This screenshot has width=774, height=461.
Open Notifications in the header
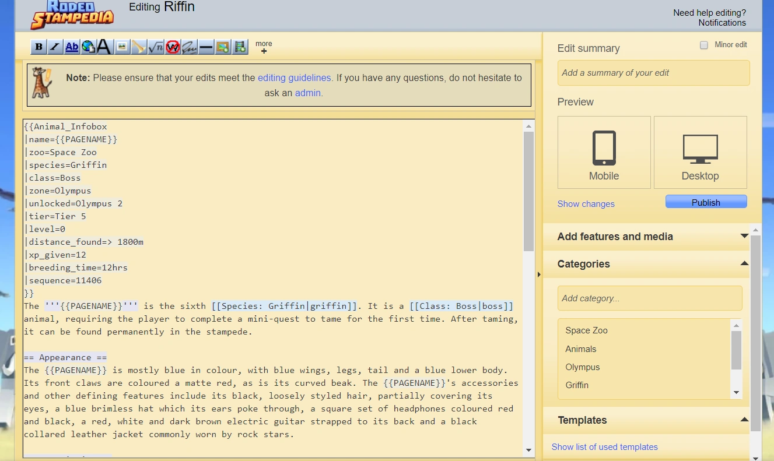tap(722, 23)
